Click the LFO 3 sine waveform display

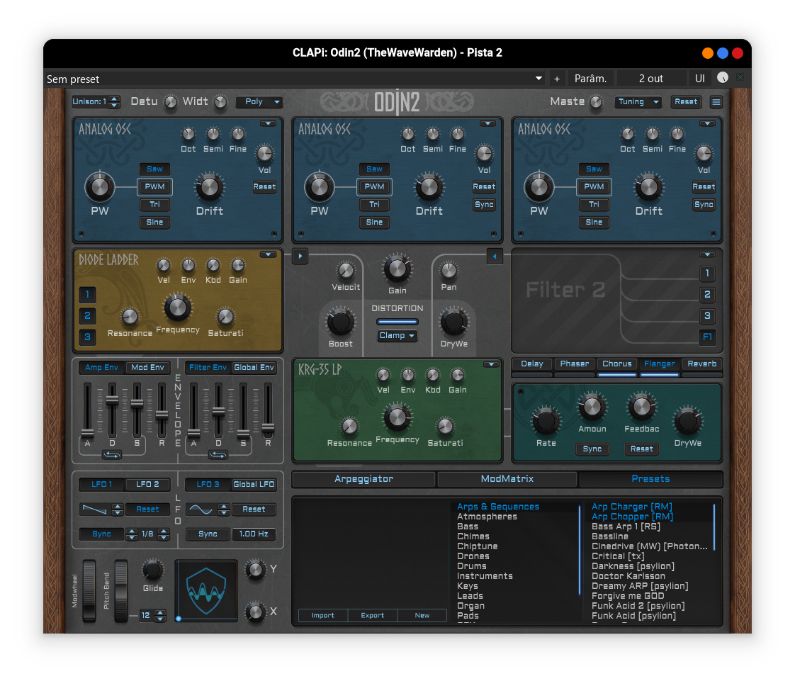pos(201,510)
